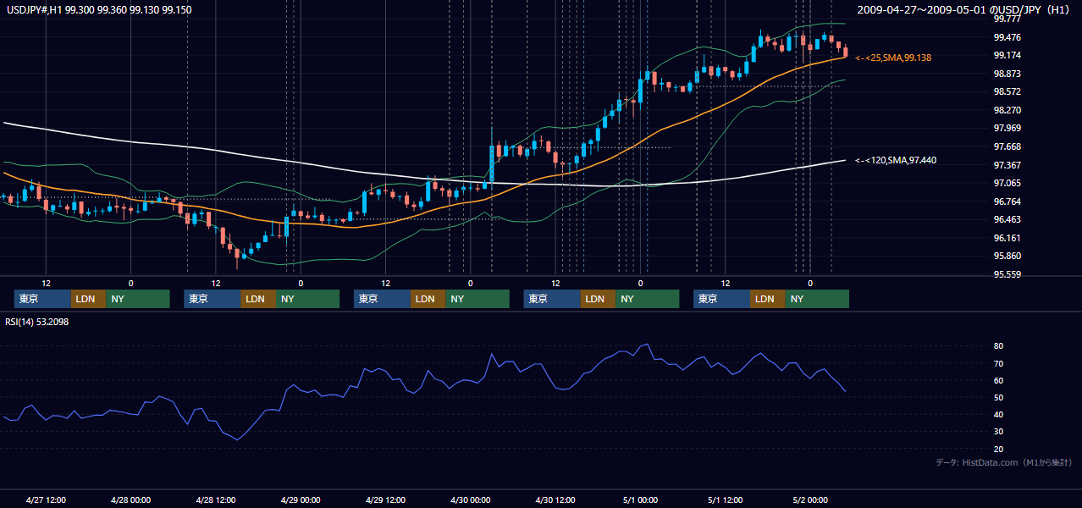Select the 4/30 12:00 time axis label
The image size is (1082, 508).
click(555, 500)
